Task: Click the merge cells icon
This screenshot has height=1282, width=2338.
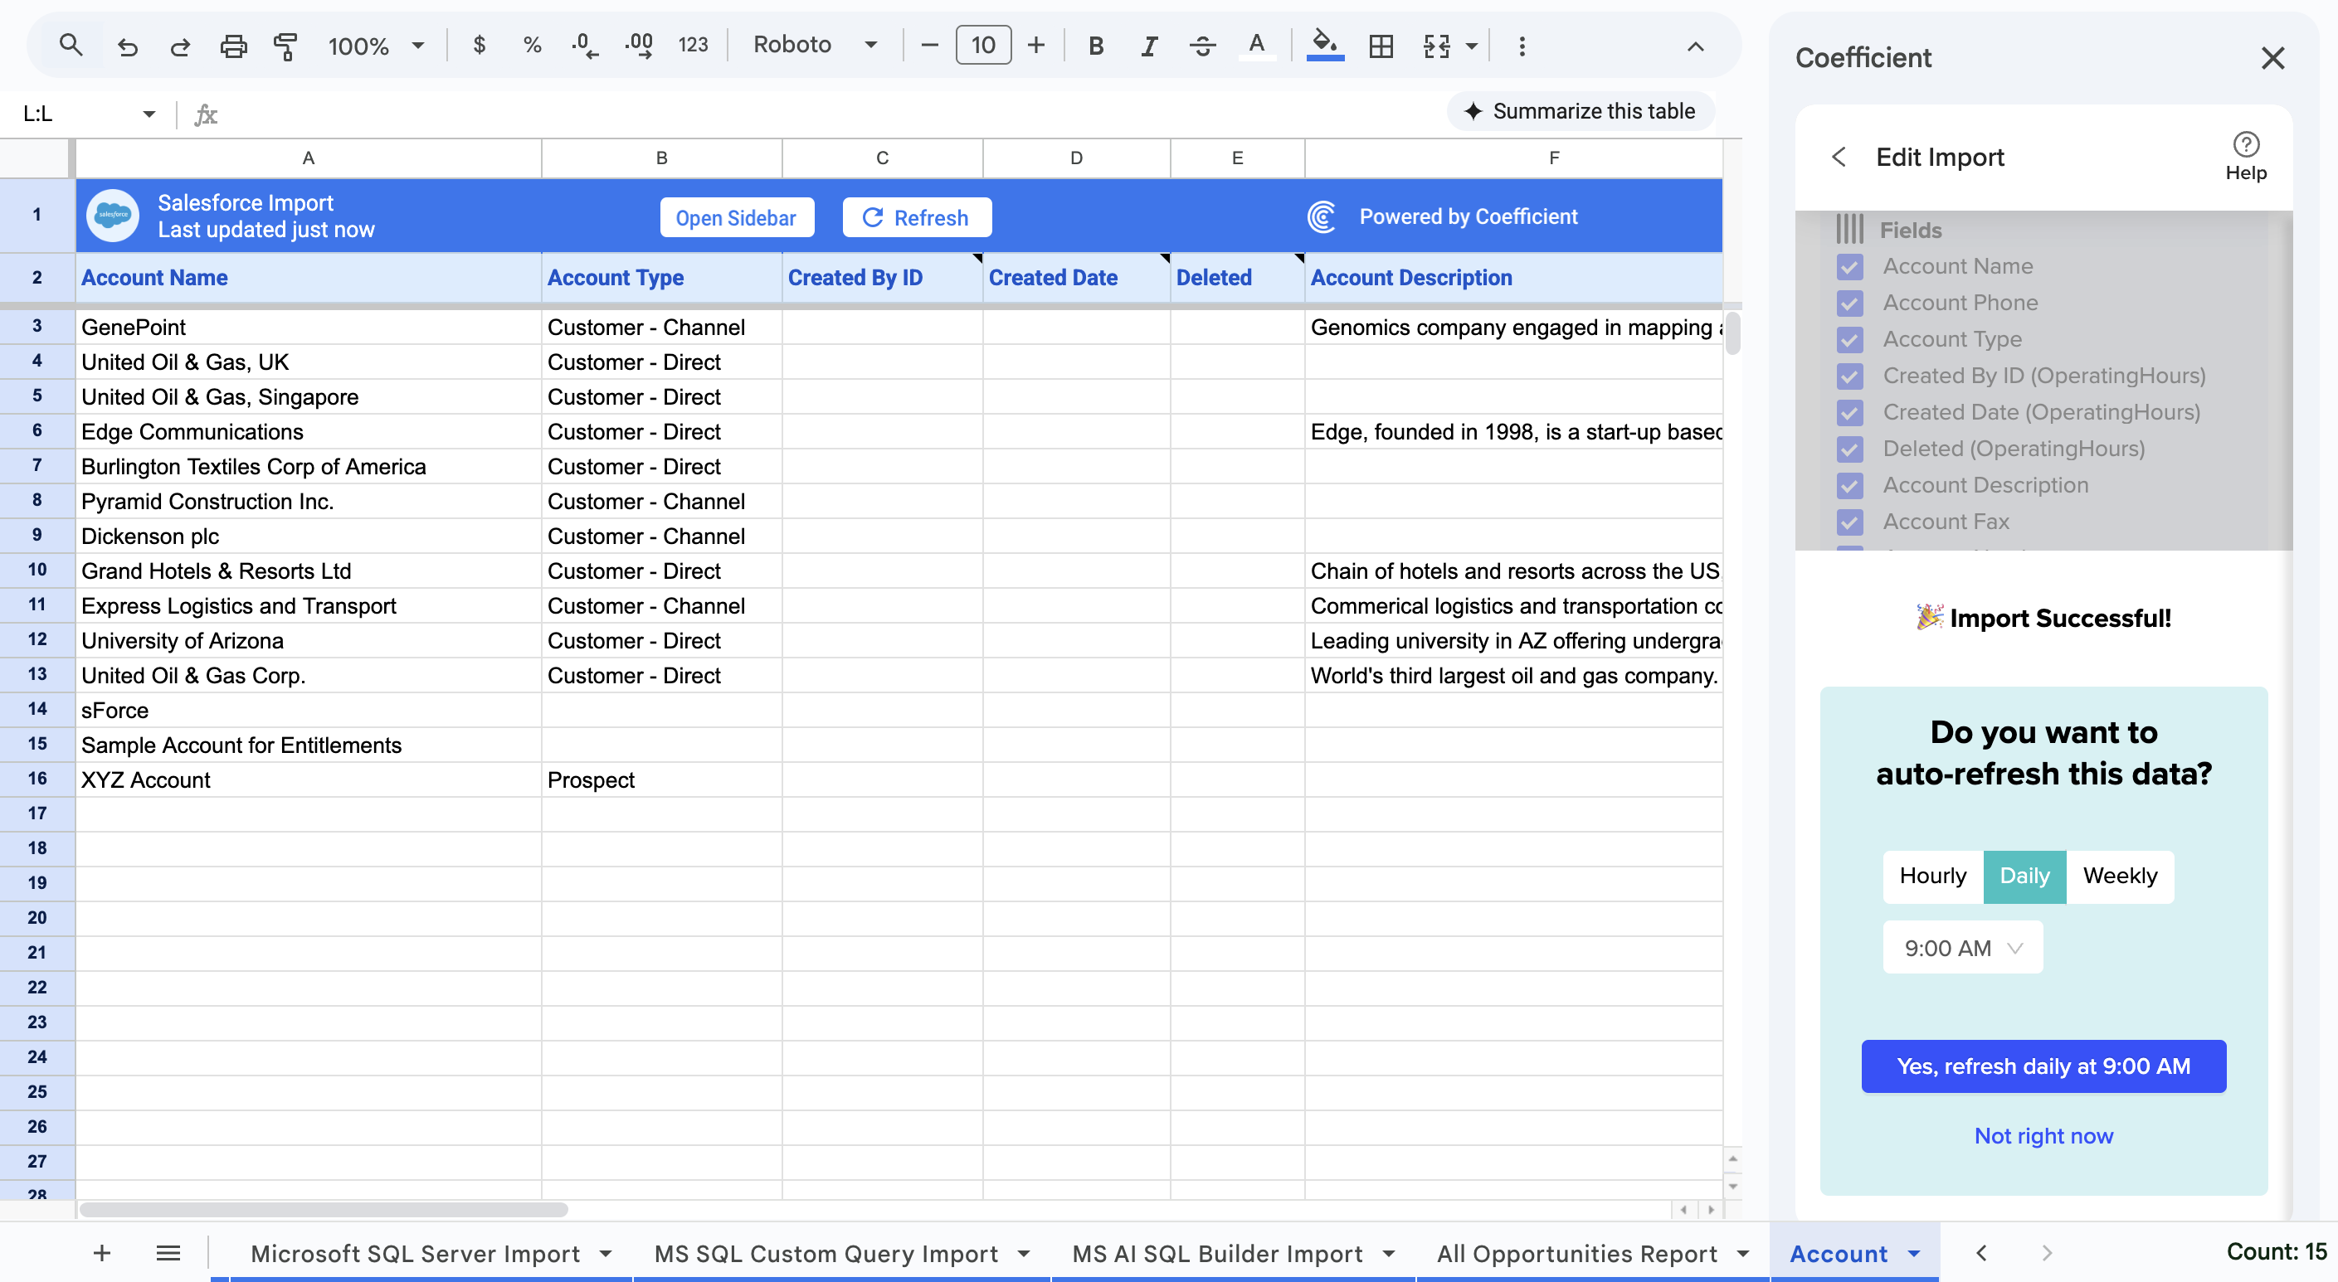Action: (x=1437, y=46)
